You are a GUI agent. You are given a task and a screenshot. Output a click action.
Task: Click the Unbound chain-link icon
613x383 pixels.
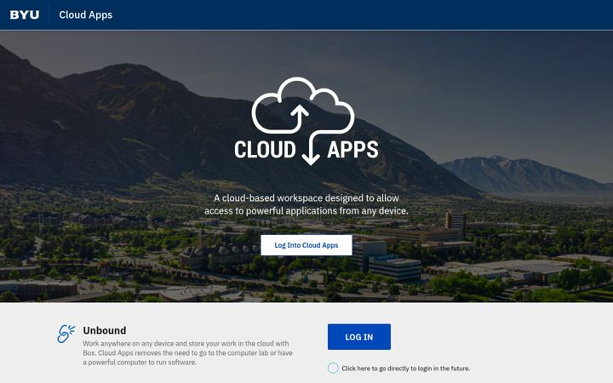(66, 334)
